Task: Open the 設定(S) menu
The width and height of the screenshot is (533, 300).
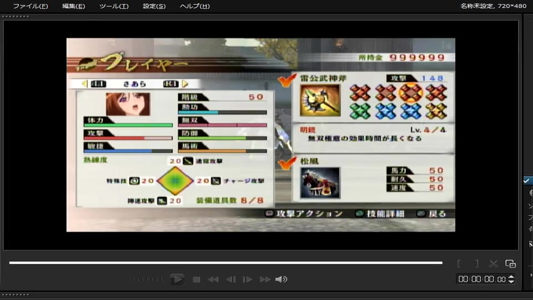Action: (x=154, y=6)
